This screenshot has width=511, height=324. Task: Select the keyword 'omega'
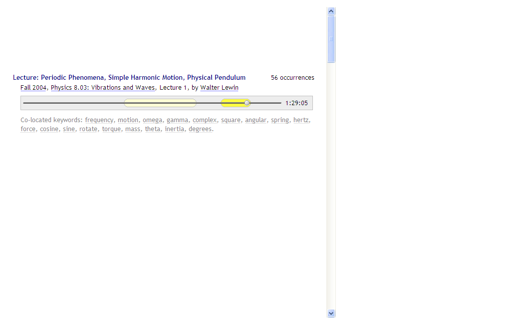(153, 120)
